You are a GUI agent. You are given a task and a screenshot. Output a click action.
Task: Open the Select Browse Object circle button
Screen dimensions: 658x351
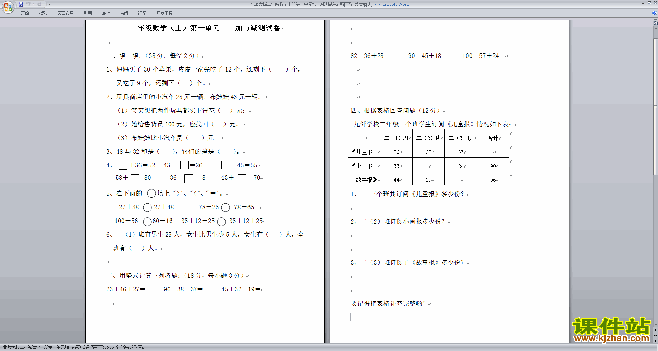tap(655, 335)
